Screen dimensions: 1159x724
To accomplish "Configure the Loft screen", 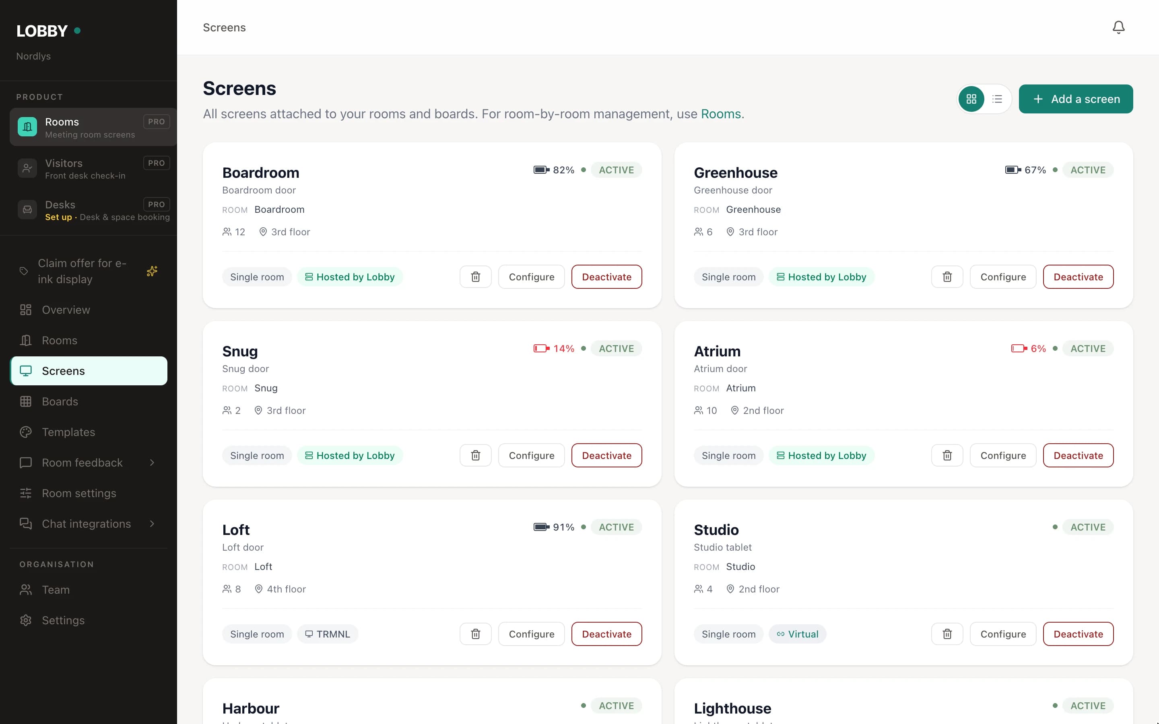I will click(x=532, y=634).
